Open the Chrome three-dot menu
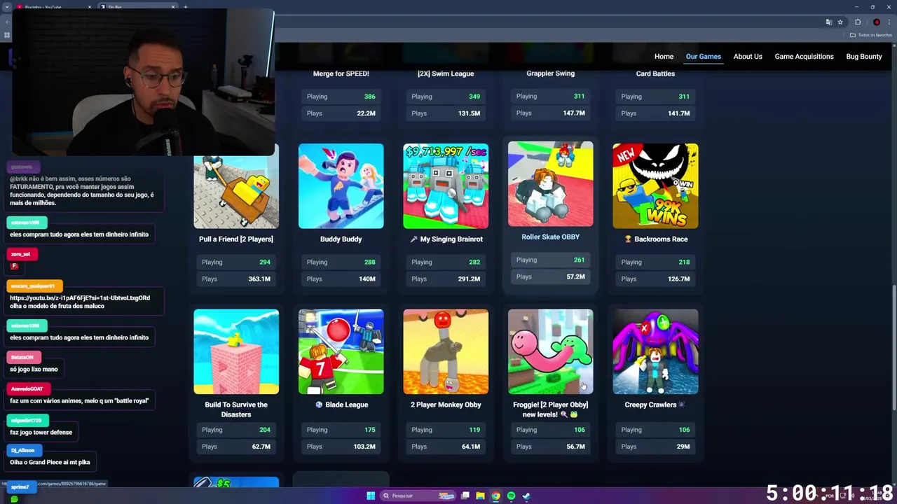This screenshot has height=504, width=897. coord(889,22)
